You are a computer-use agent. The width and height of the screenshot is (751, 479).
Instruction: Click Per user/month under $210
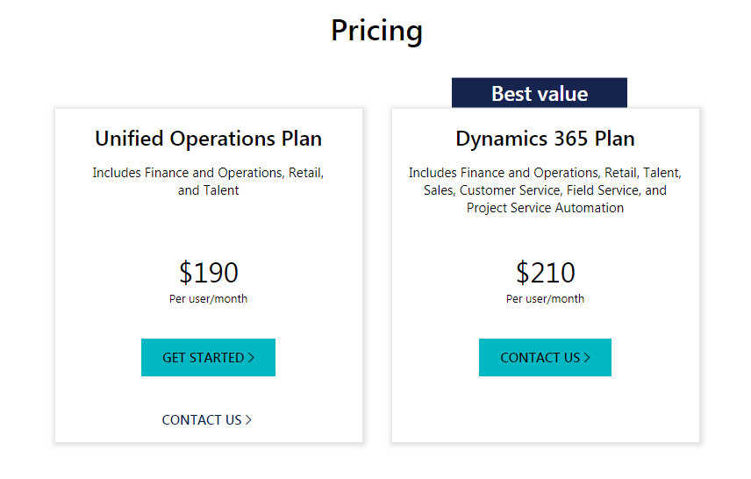pyautogui.click(x=545, y=299)
